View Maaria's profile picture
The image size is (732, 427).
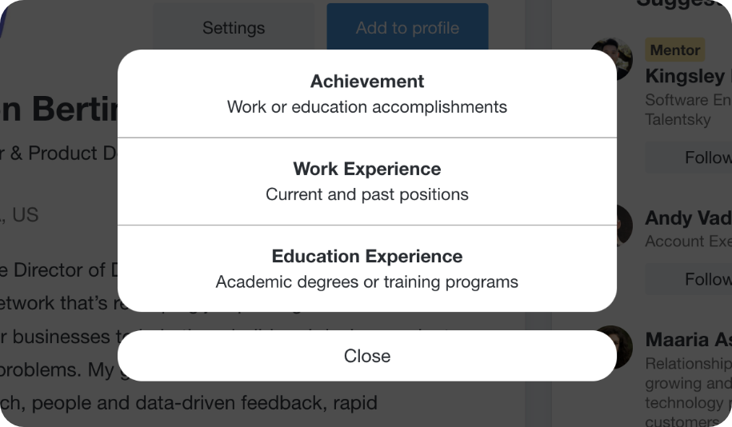point(615,347)
